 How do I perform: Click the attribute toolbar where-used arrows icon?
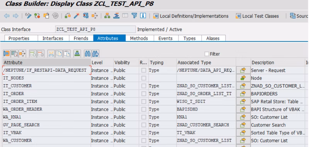tap(22, 53)
